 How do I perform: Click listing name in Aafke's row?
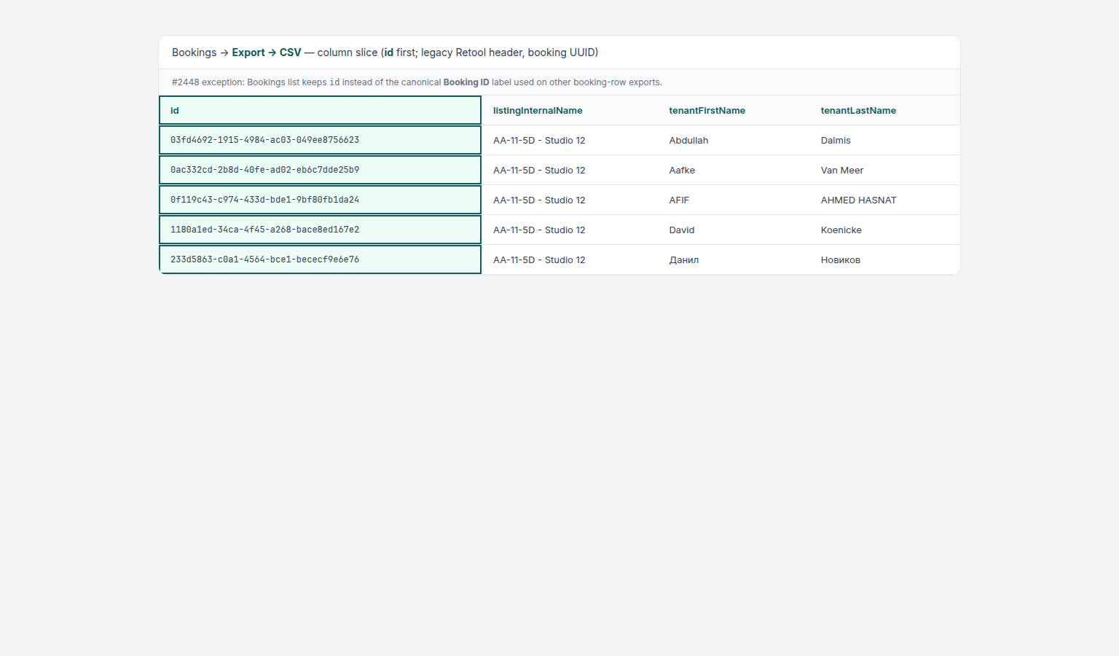click(569, 170)
